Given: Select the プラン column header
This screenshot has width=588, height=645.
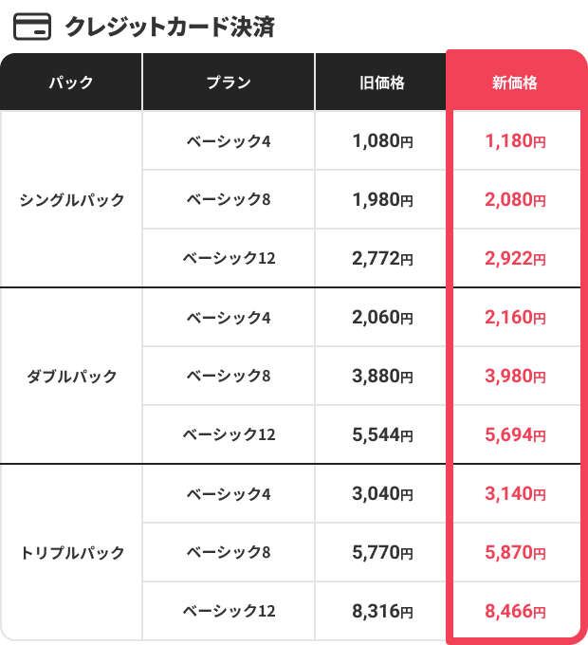Looking at the screenshot, I should tap(229, 83).
